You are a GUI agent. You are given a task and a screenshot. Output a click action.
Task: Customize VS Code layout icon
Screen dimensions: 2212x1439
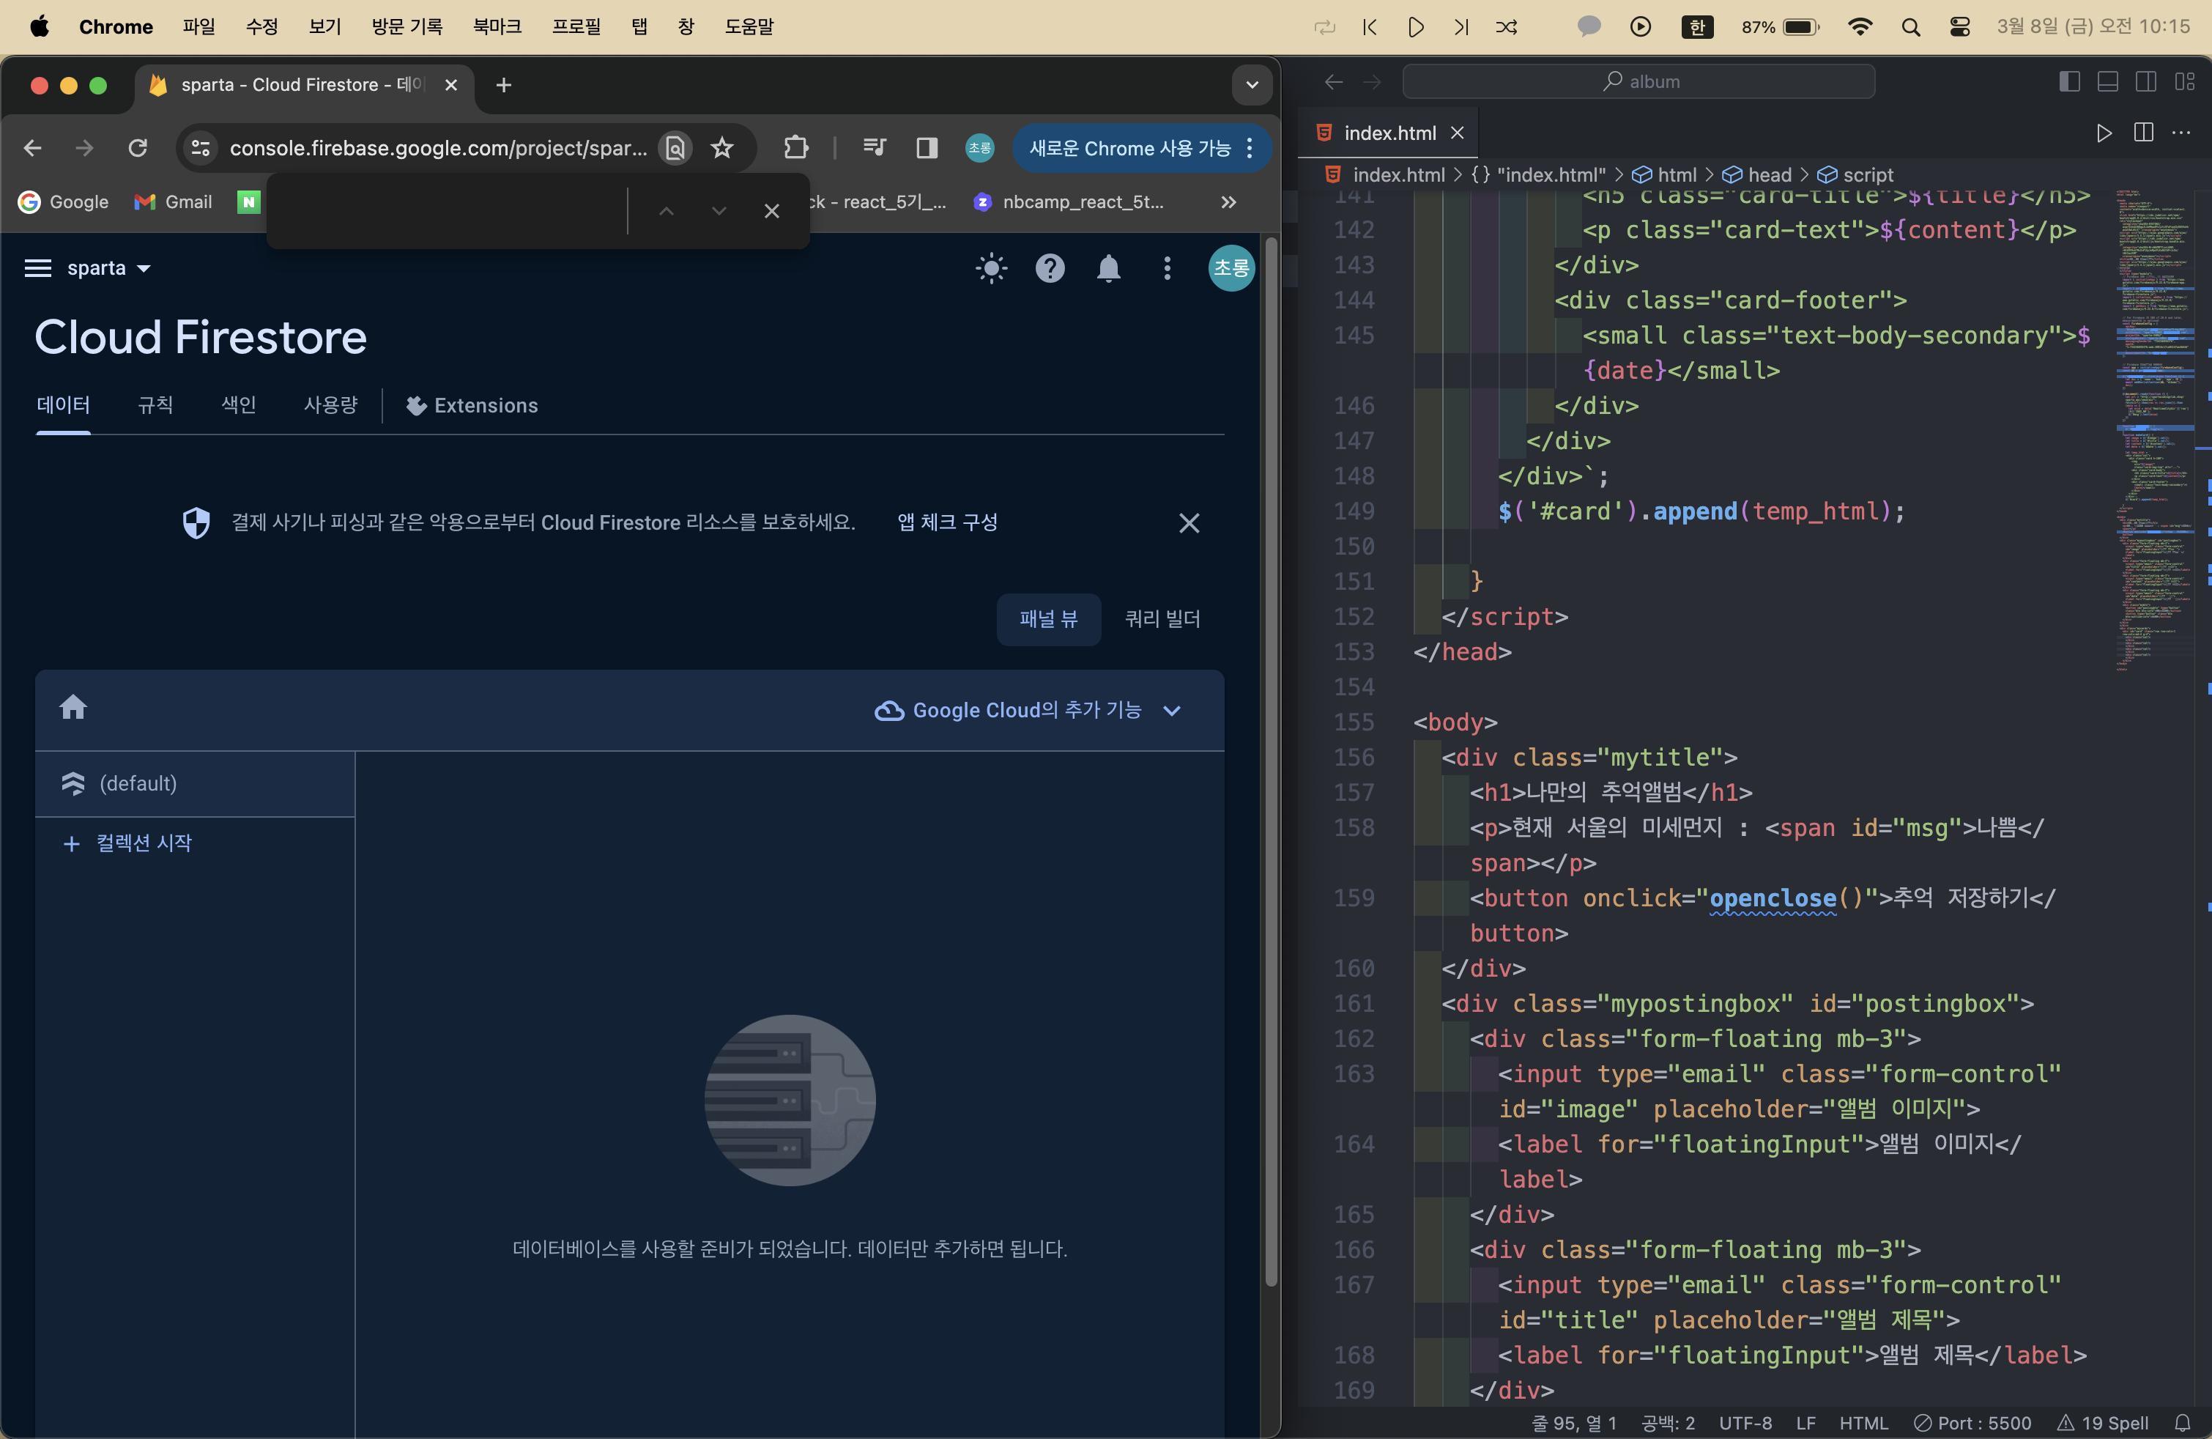(2184, 82)
